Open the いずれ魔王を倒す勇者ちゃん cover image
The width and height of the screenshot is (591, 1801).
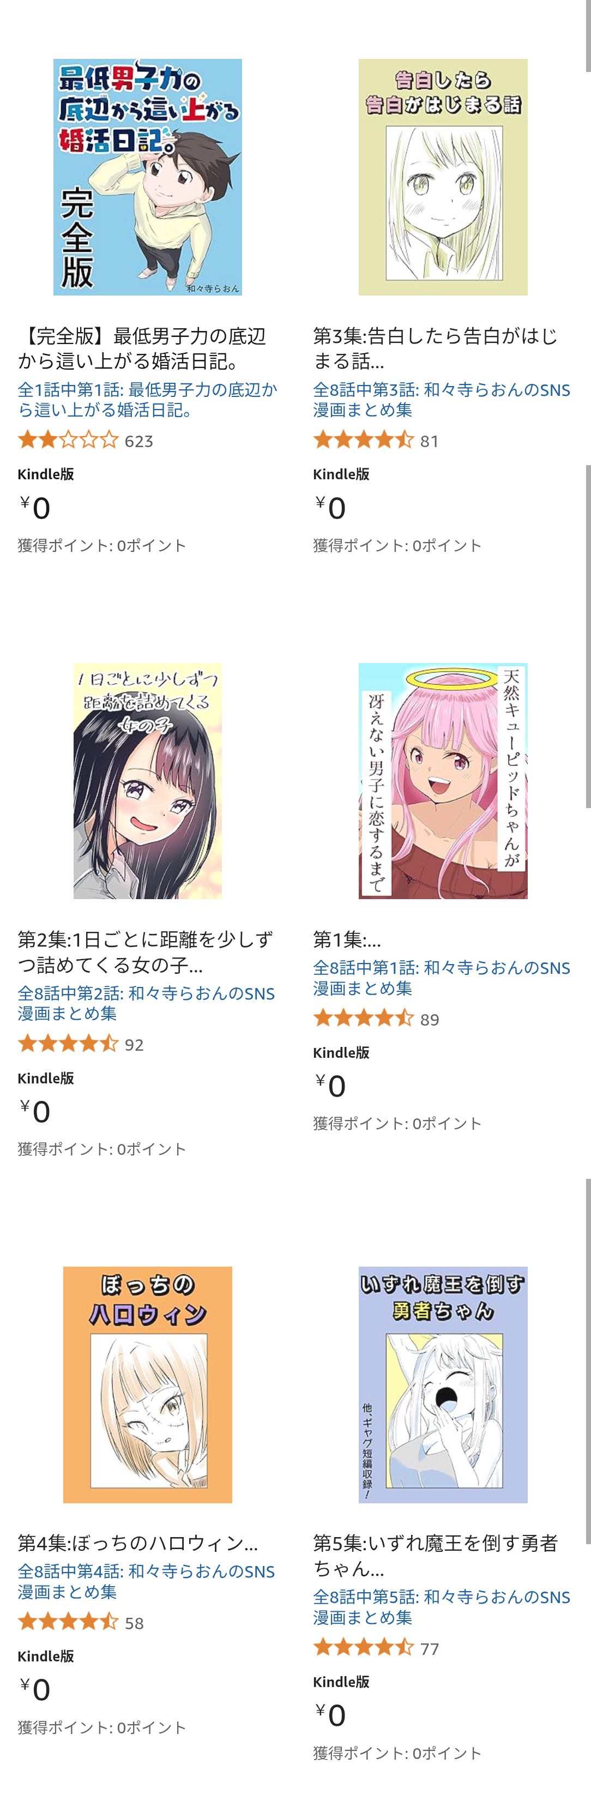click(x=443, y=1384)
